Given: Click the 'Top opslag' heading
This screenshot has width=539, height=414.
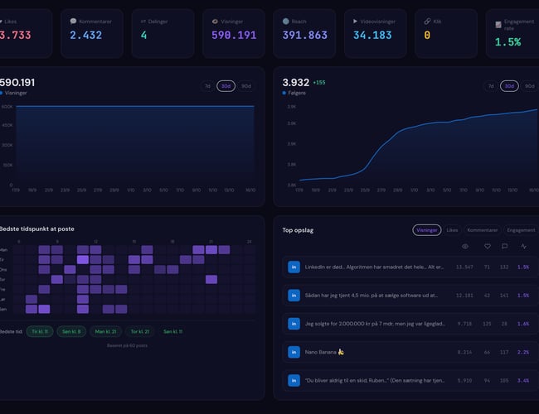Looking at the screenshot, I should coord(298,230).
